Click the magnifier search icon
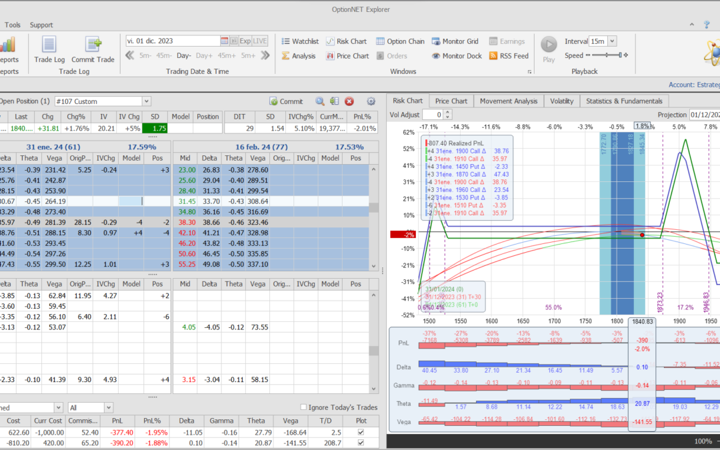Viewport: 720px width, 450px height. tap(320, 101)
